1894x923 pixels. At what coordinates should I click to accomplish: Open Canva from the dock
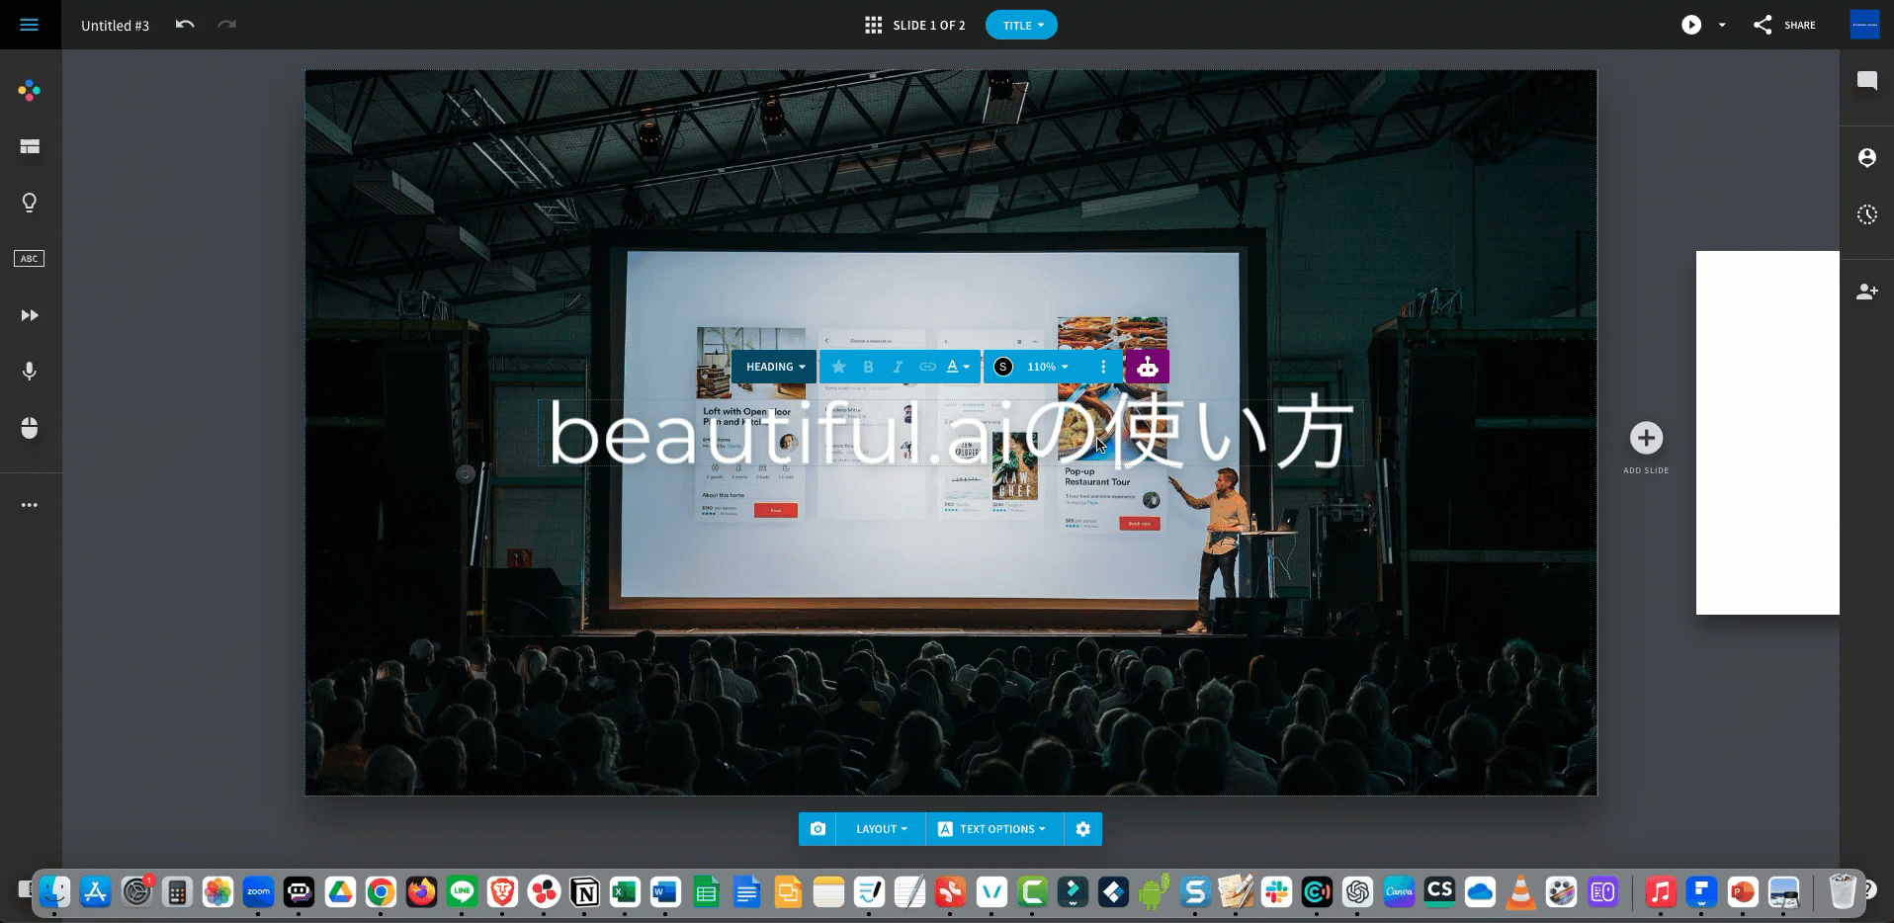(1399, 892)
